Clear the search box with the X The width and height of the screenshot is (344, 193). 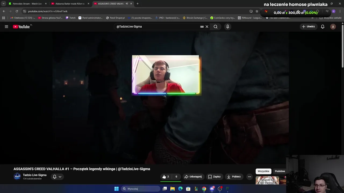click(207, 27)
